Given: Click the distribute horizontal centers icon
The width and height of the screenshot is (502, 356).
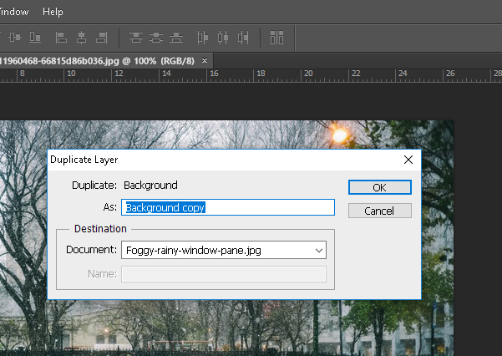Looking at the screenshot, I should (223, 38).
